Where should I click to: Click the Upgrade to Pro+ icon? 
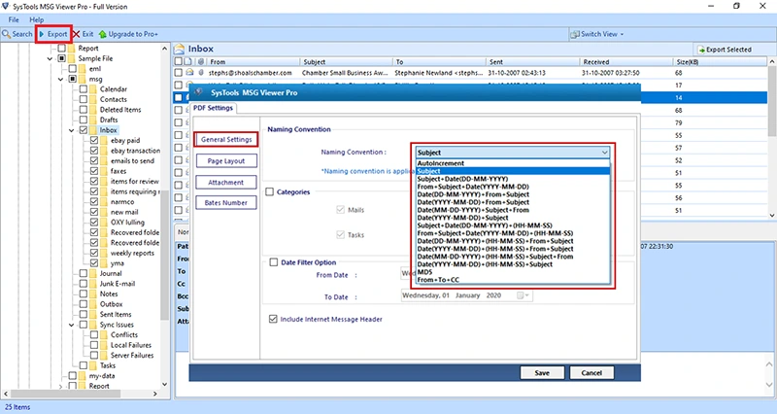tap(103, 34)
